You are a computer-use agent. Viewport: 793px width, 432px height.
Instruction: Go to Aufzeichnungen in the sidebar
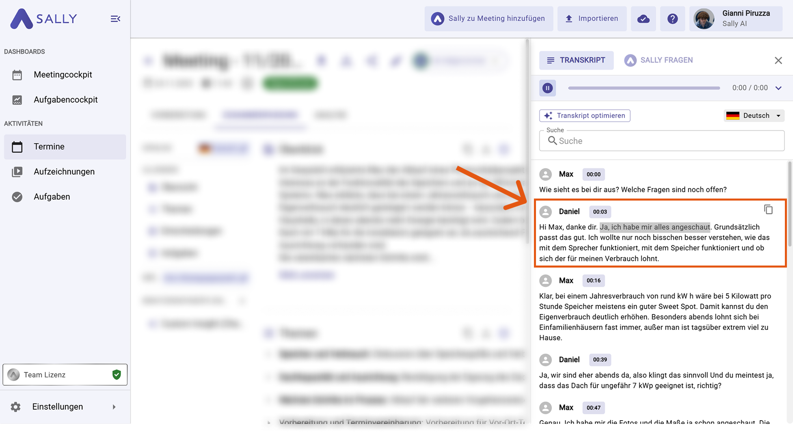(x=64, y=172)
